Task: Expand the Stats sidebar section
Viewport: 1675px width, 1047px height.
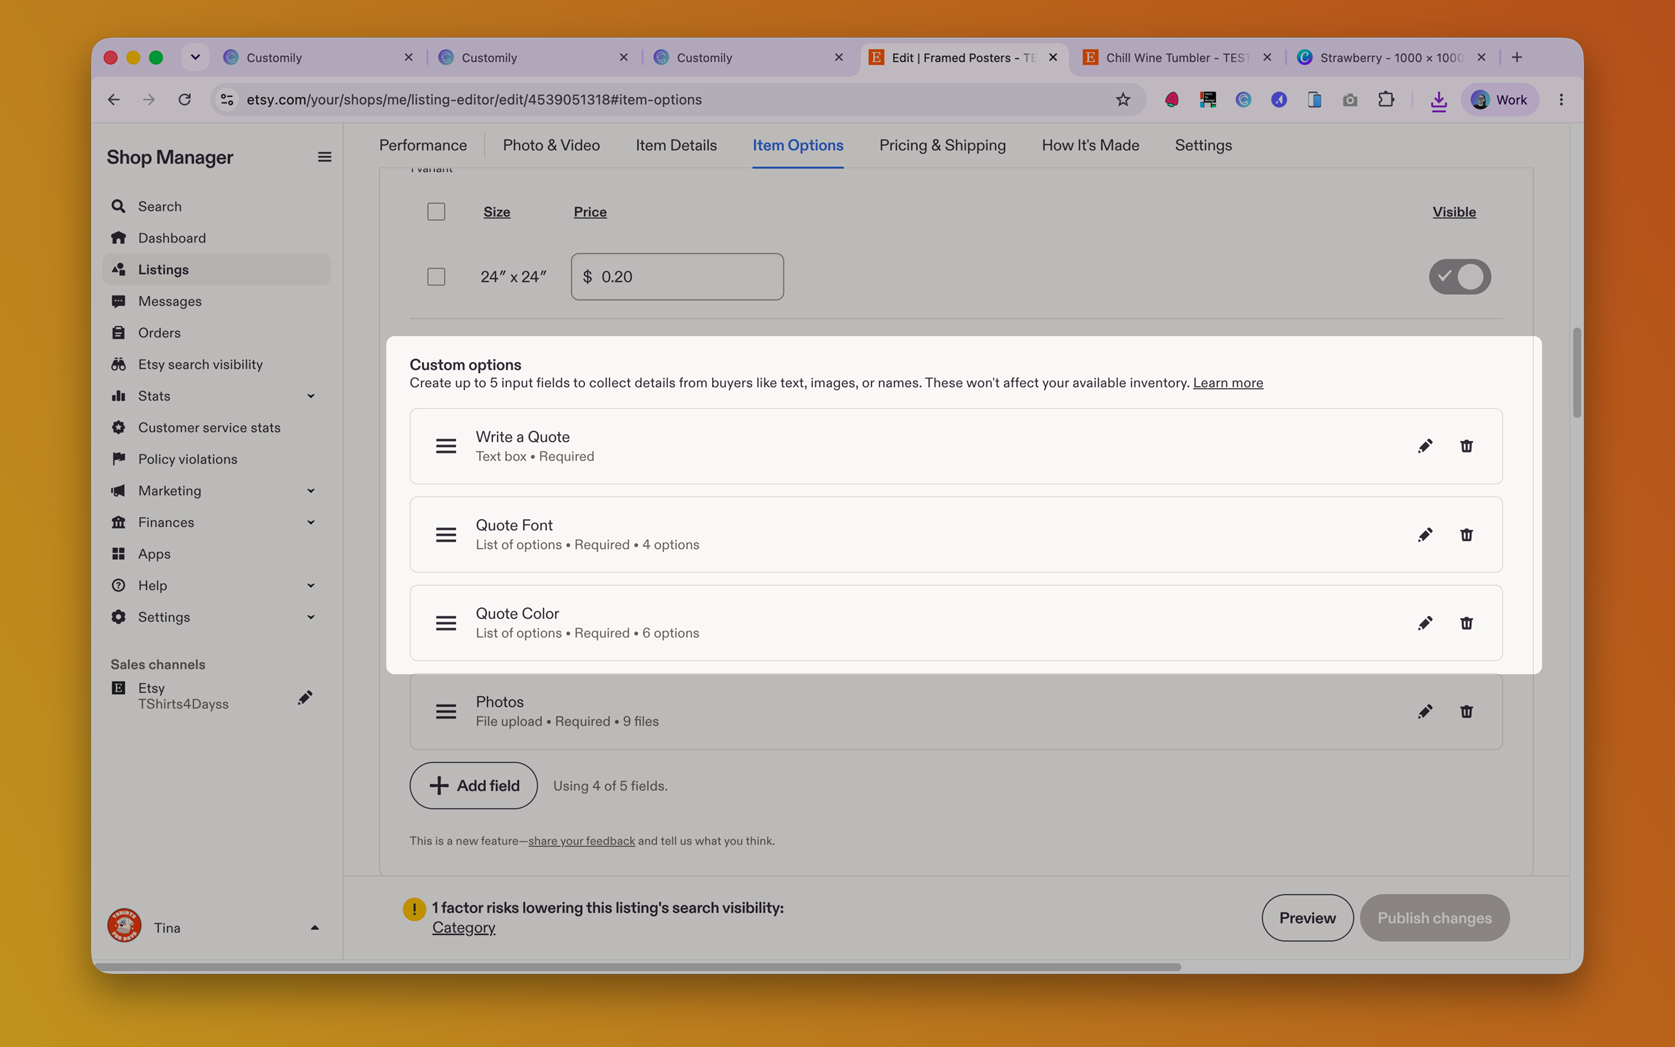Action: 311,396
